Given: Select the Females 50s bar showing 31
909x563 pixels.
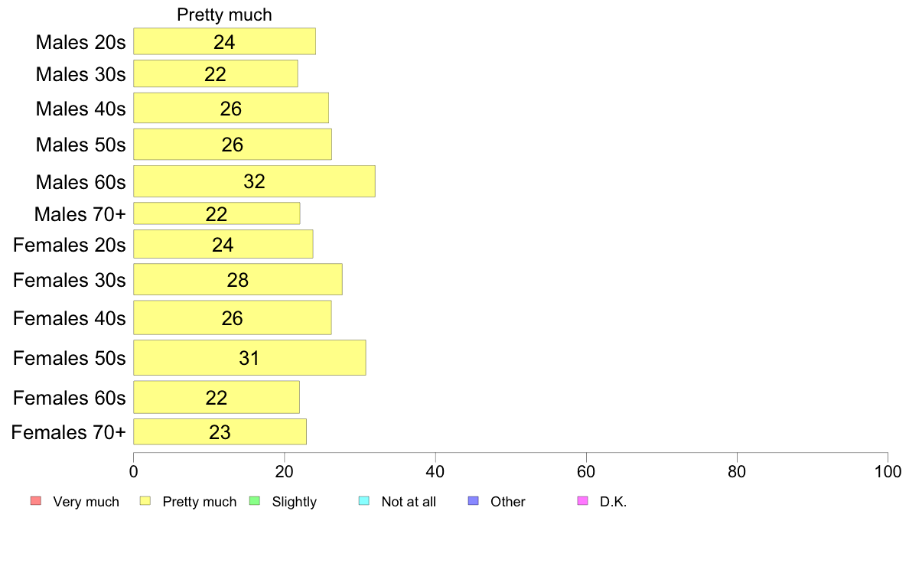Looking at the screenshot, I should (x=250, y=358).
